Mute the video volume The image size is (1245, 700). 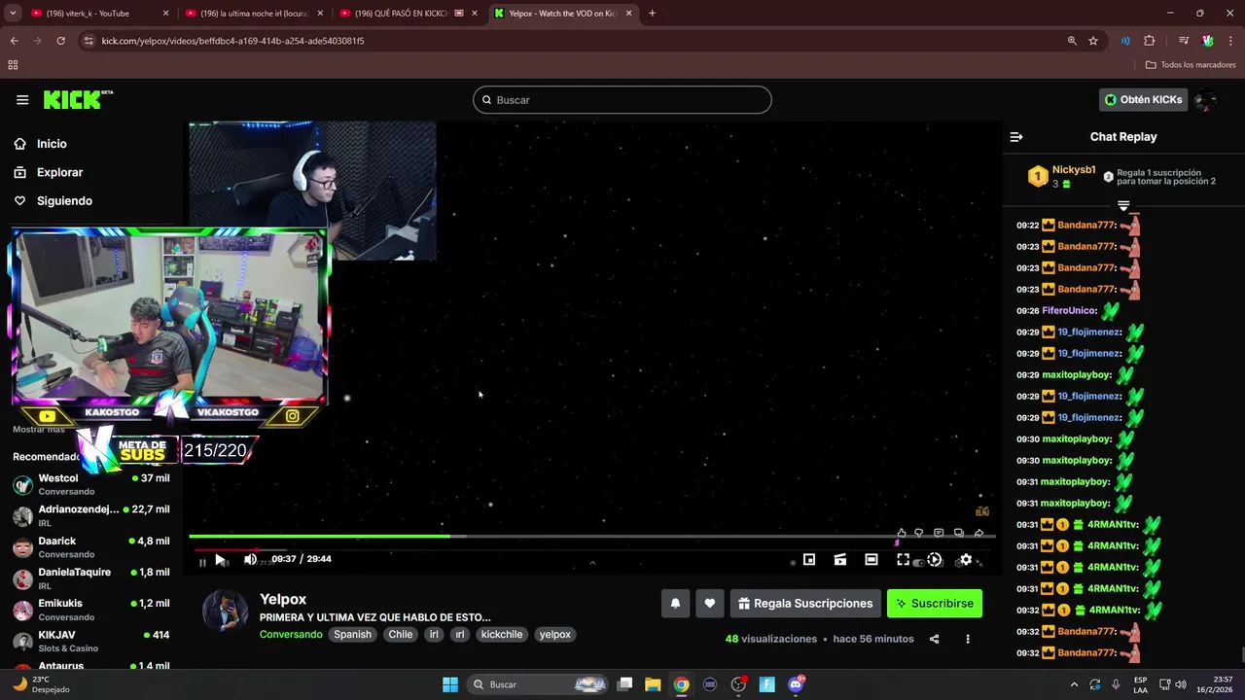click(x=250, y=559)
